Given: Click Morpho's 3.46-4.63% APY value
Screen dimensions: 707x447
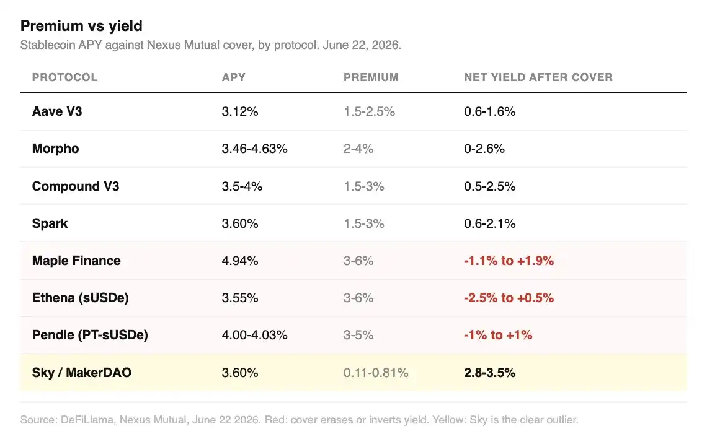Looking at the screenshot, I should [254, 149].
